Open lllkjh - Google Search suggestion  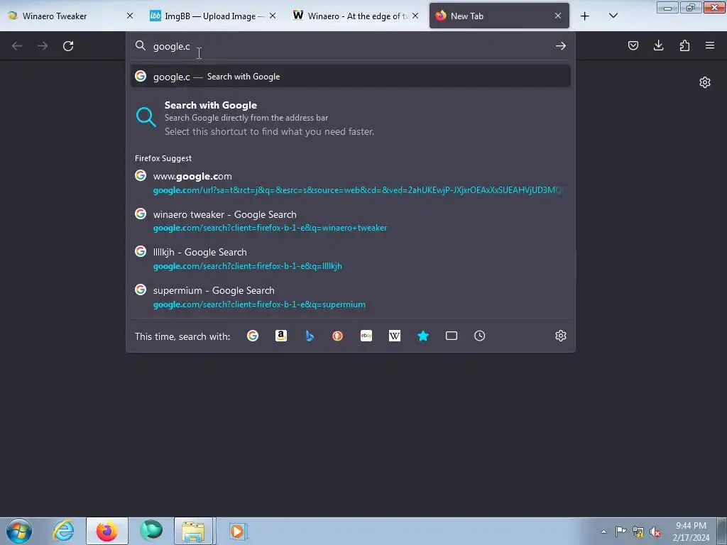pos(351,258)
